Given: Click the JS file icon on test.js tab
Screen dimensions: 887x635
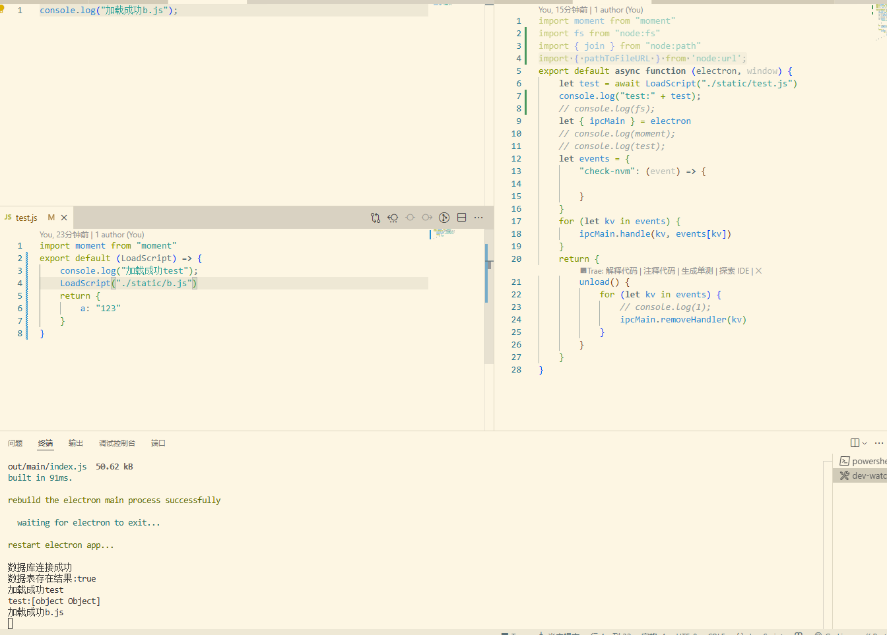Looking at the screenshot, I should click(x=8, y=218).
